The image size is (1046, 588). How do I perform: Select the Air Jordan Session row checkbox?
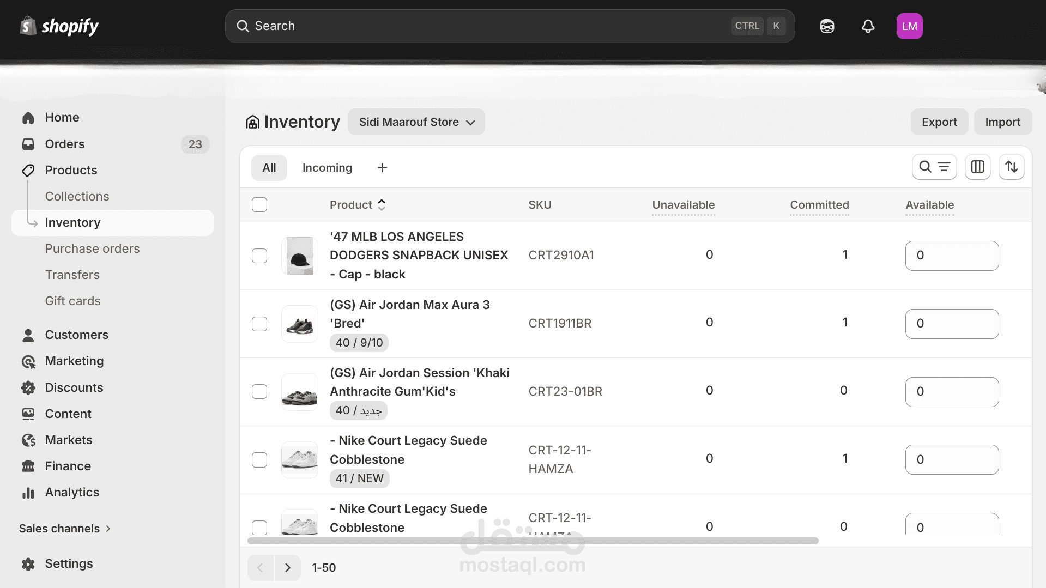259,391
